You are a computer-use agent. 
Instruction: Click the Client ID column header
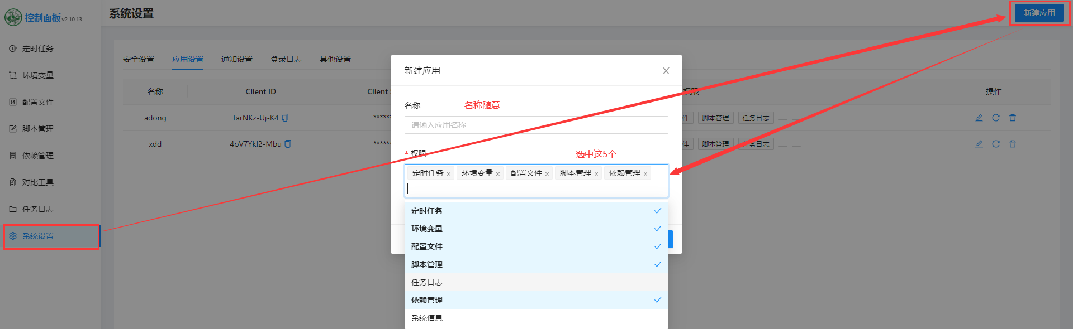click(x=260, y=91)
